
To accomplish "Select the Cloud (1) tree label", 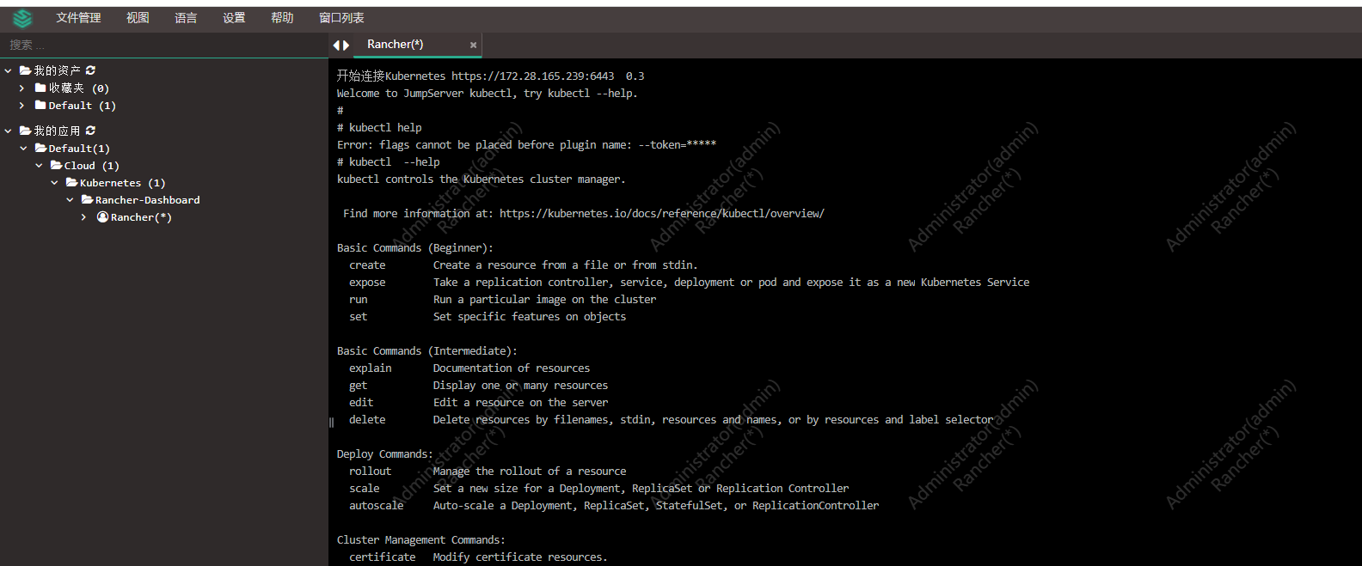I will 91,166.
